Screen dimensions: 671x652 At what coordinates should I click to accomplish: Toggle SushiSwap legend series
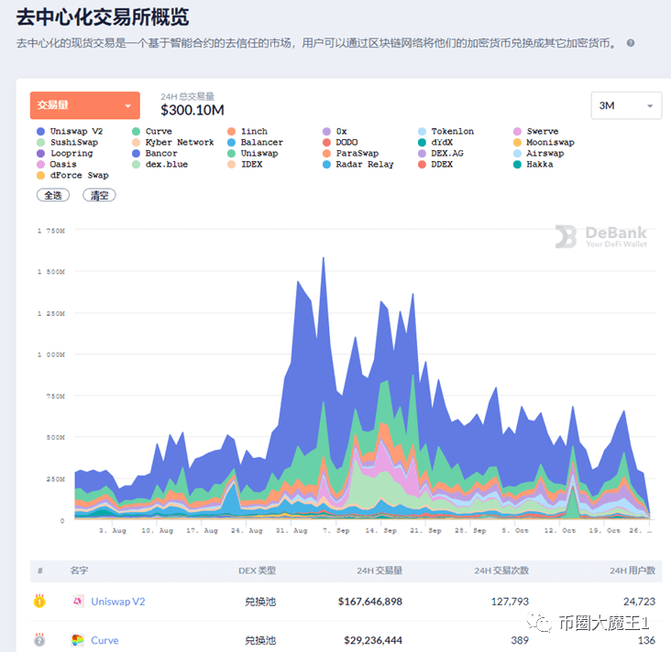tap(67, 142)
